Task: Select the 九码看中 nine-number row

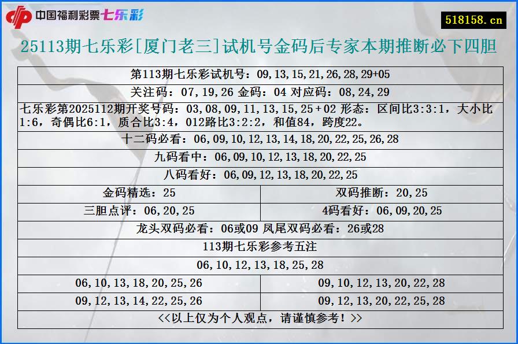Action: [x=259, y=156]
